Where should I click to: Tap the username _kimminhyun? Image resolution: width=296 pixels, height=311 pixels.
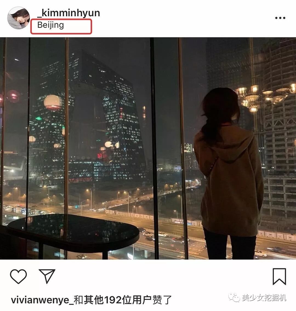pyautogui.click(x=69, y=13)
